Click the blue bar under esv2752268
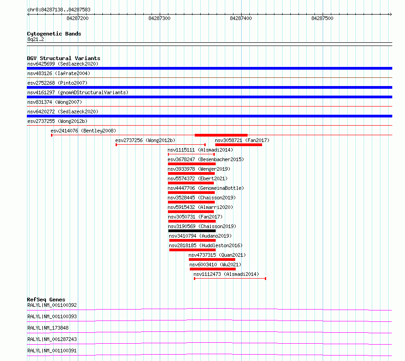This screenshot has width=405, height=361. coord(209,87)
